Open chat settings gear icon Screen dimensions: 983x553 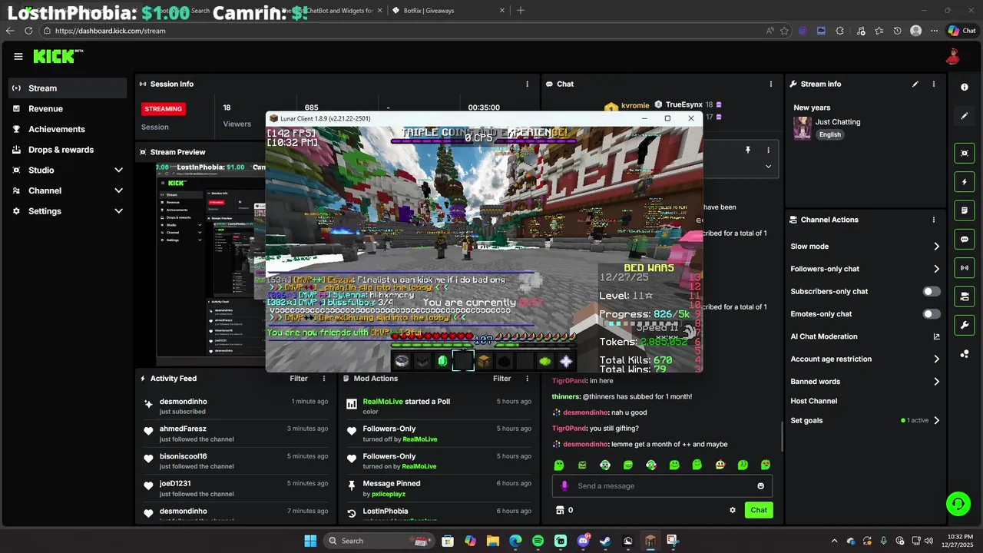(733, 510)
